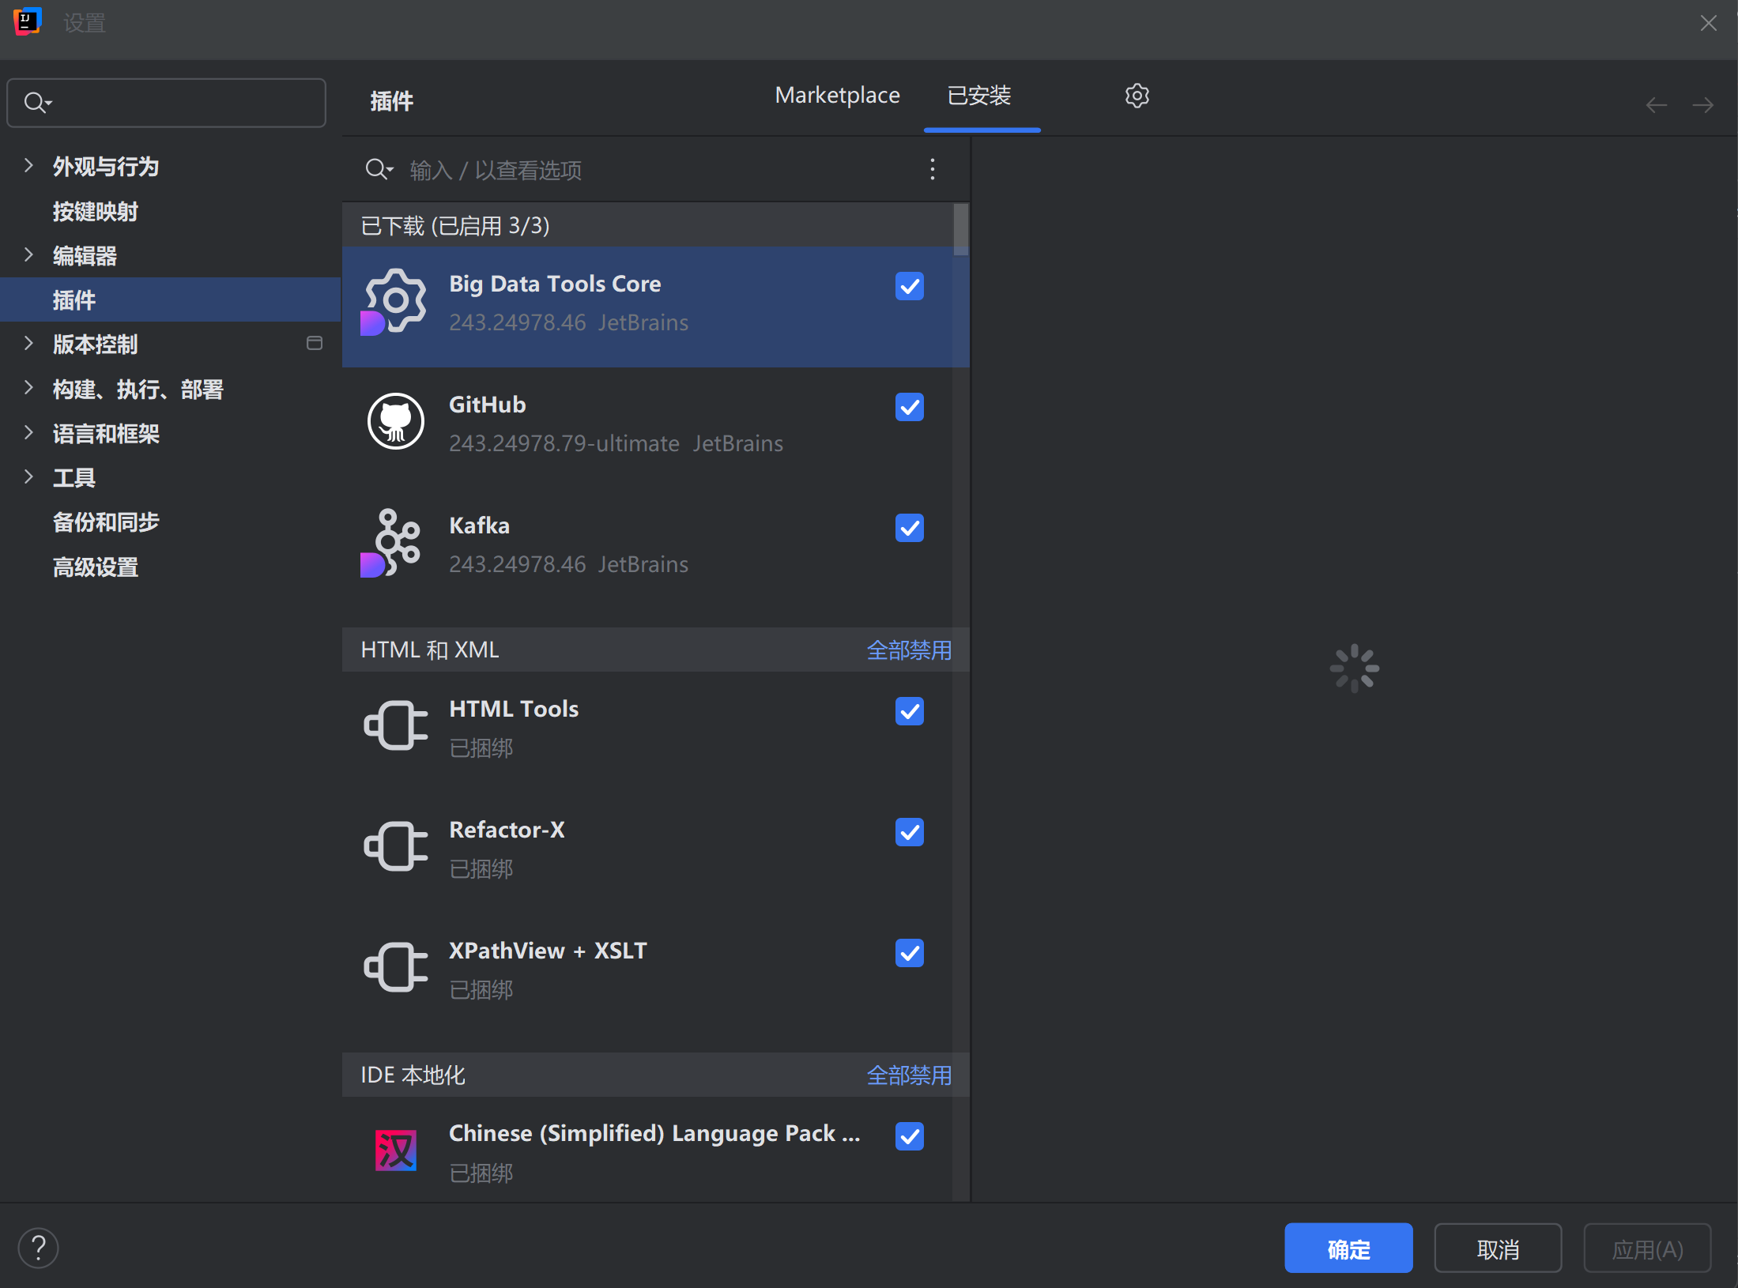Click 全部禁用 for HTML 和 XML group
The image size is (1738, 1288).
[x=909, y=650]
